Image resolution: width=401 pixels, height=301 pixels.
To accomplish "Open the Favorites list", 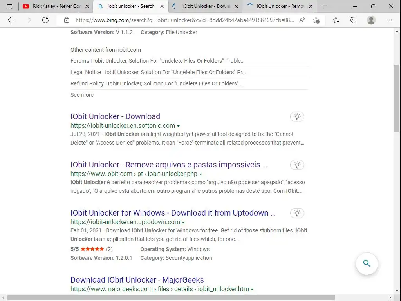I will [336, 20].
